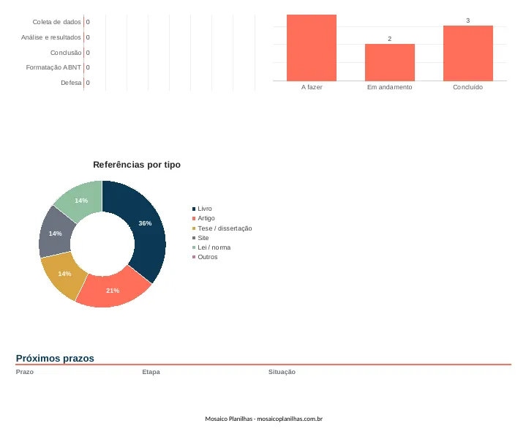The width and height of the screenshot is (526, 437).
Task: Click the Tese / dissertação legend swatch
Action: tap(194, 228)
